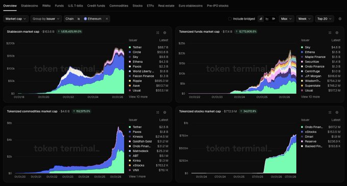347x186 pixels.
Task: Click the Stablecoin market cap chart title
Action: pos(23,32)
